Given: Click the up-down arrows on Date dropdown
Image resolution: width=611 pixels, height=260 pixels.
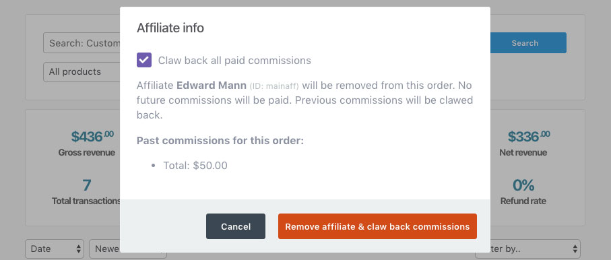Looking at the screenshot, I should coord(79,249).
